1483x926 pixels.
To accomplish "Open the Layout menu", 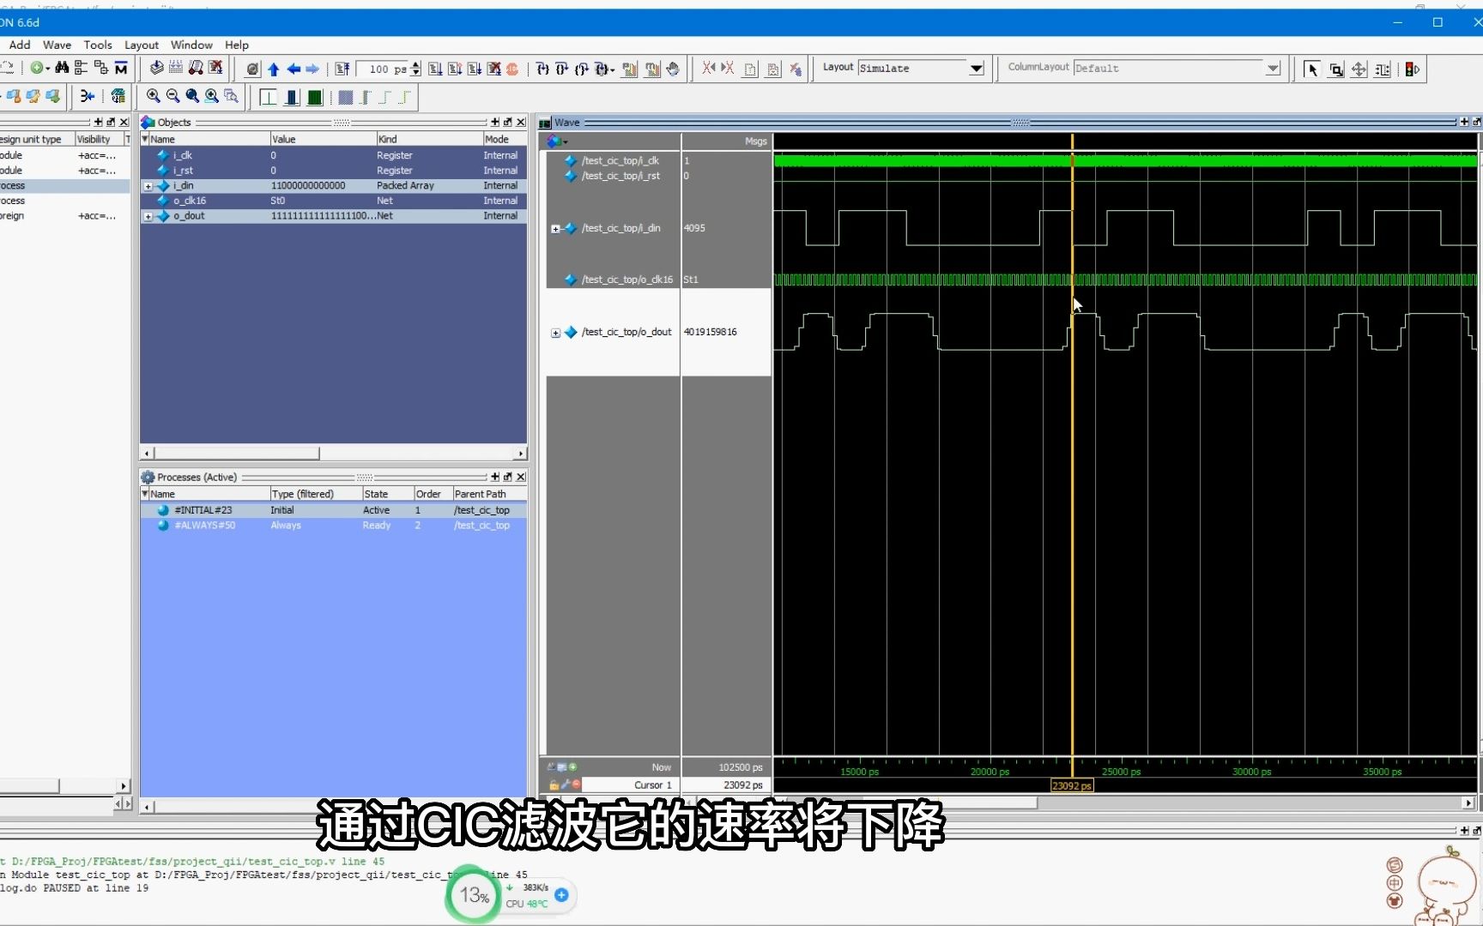I will (x=142, y=45).
